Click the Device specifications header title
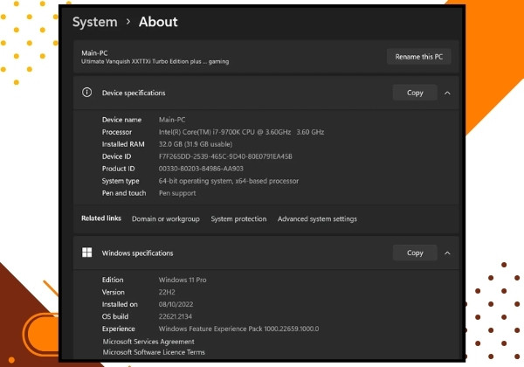524x367 pixels. coord(134,93)
